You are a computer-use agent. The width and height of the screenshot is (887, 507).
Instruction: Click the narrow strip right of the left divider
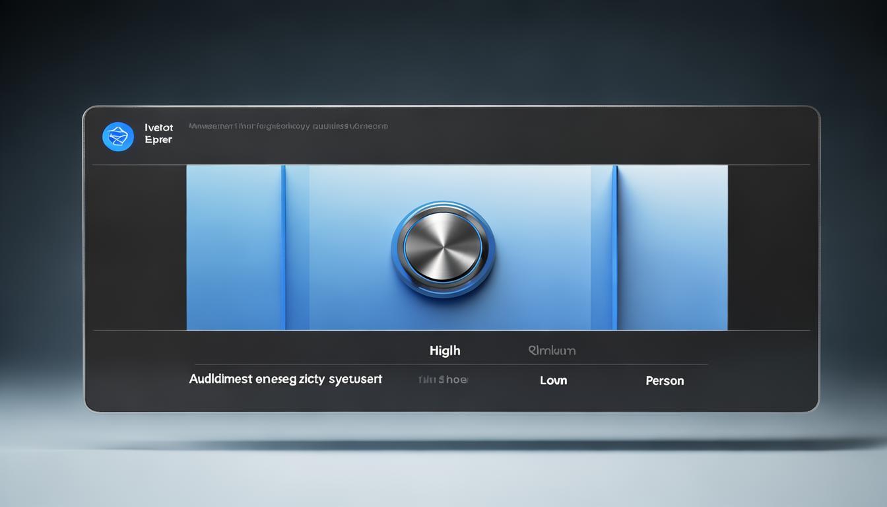298,248
